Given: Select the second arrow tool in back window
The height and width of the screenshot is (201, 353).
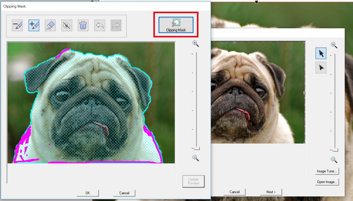Looking at the screenshot, I should 321,68.
